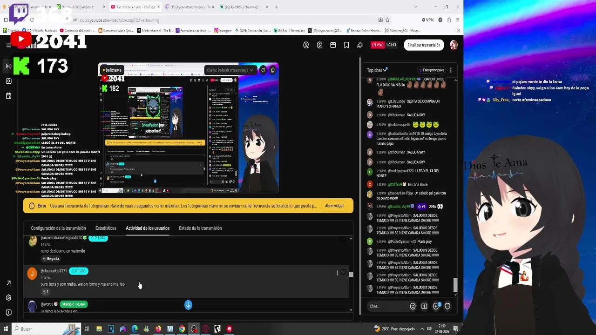Switch to the Estadísticas tab

pos(106,228)
